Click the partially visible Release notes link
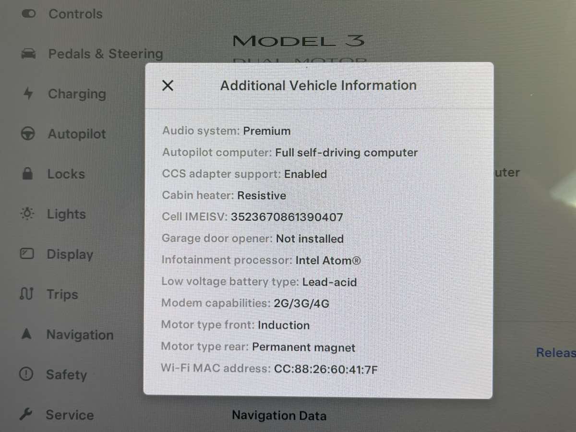 [556, 353]
